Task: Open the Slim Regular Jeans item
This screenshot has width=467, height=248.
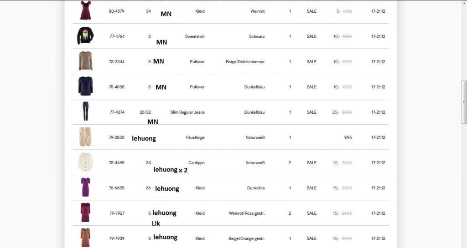Action: click(187, 112)
